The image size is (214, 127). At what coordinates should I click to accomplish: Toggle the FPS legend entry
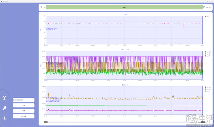[207, 17]
